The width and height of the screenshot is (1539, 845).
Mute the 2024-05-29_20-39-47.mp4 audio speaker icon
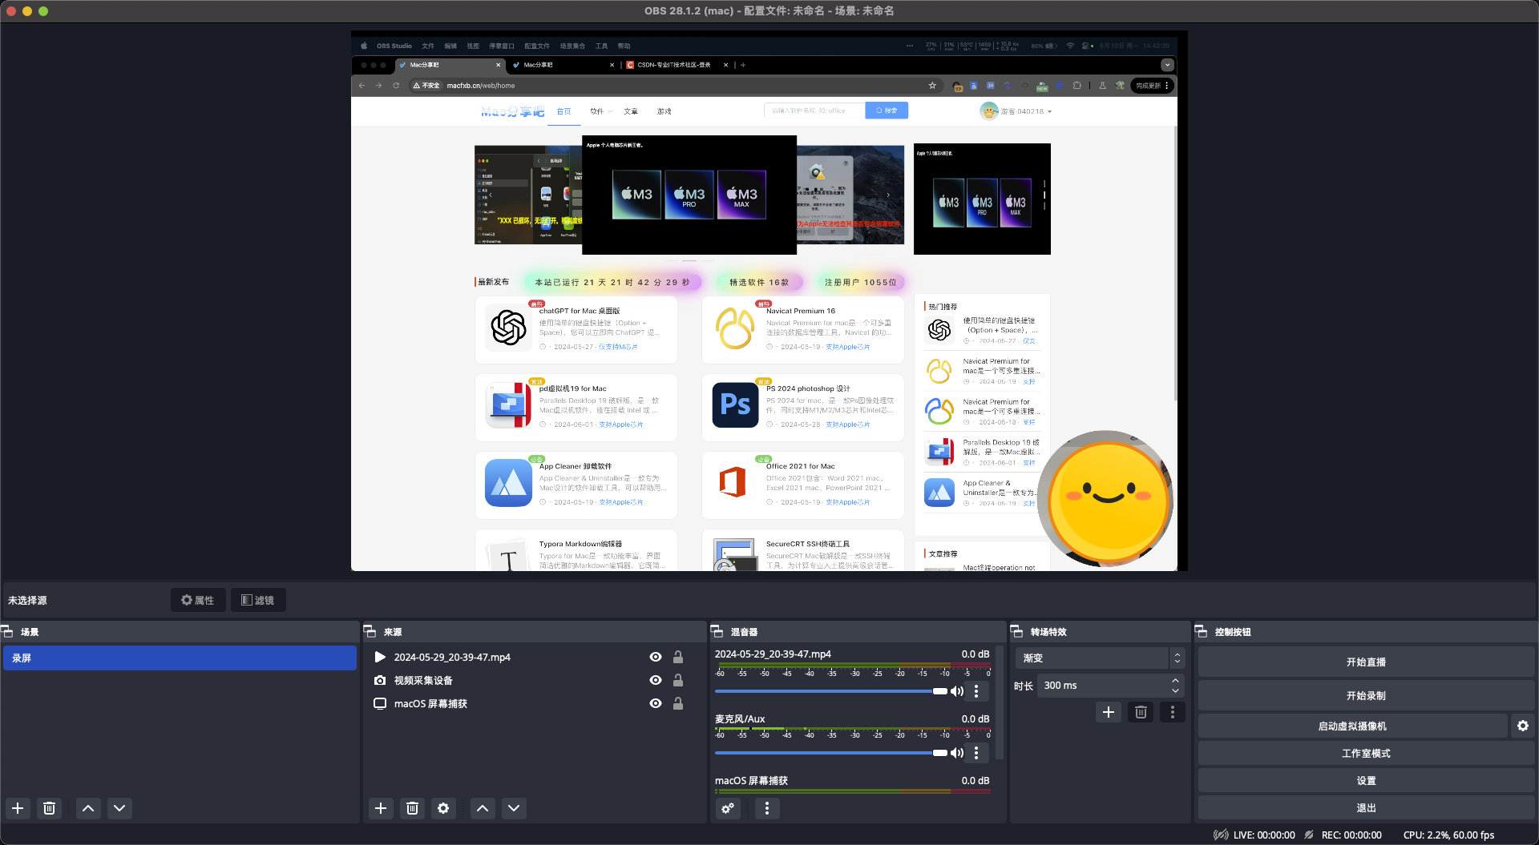point(957,691)
